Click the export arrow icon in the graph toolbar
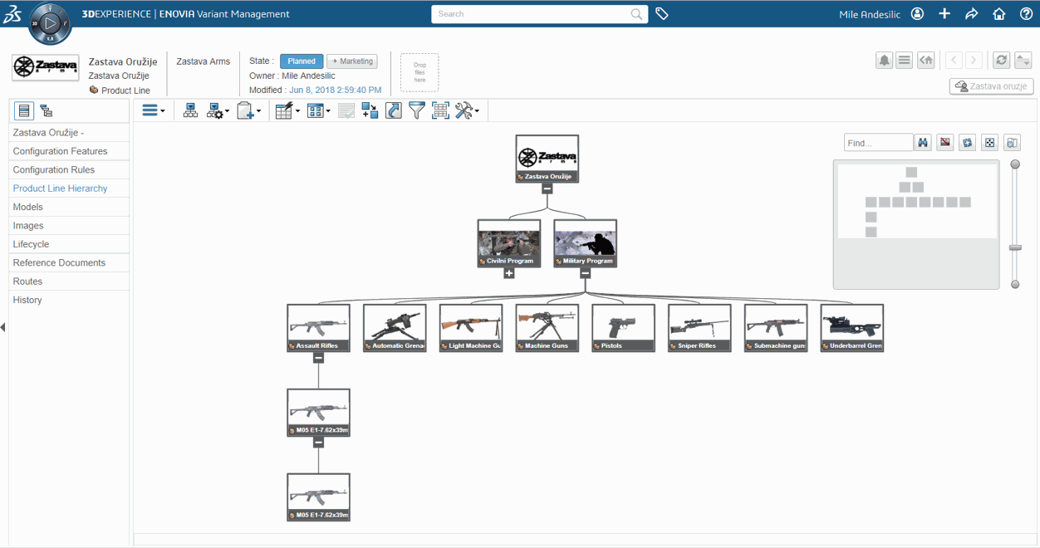 393,110
